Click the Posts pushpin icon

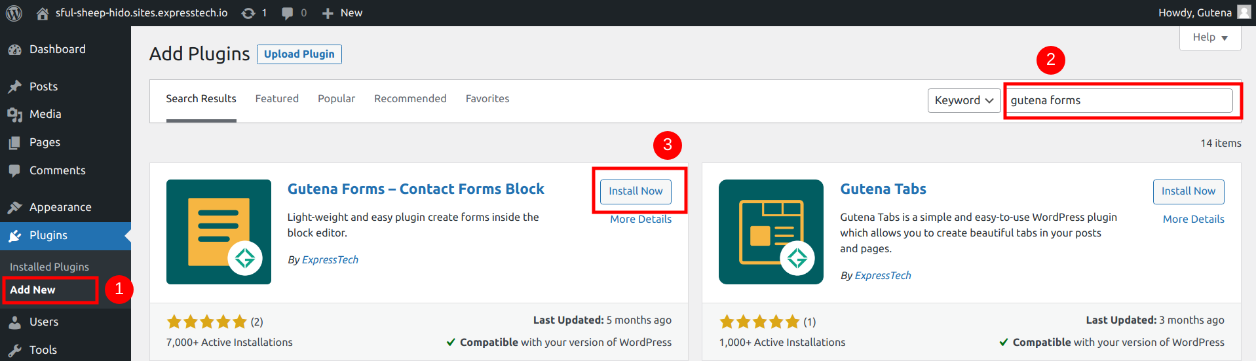(14, 86)
